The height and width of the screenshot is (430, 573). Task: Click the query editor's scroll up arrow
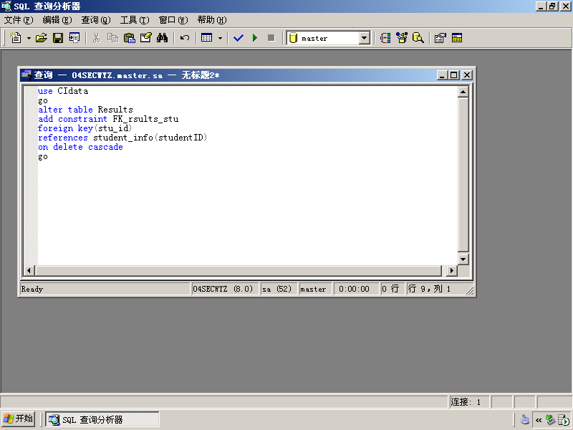pos(463,92)
